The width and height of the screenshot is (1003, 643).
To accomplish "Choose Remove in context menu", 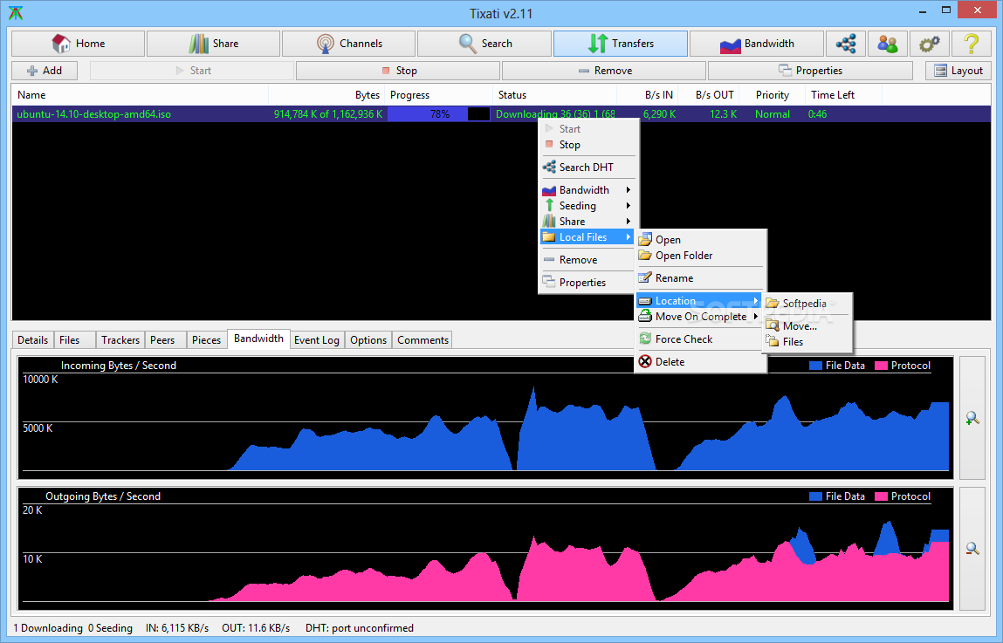I will point(588,260).
